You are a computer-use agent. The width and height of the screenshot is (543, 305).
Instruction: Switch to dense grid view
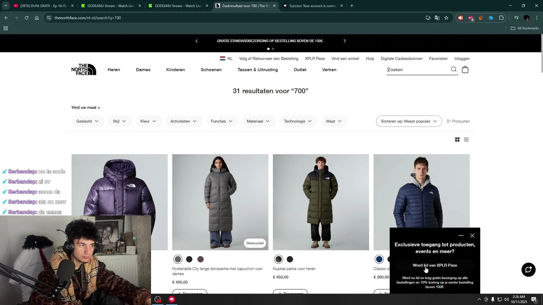(466, 140)
